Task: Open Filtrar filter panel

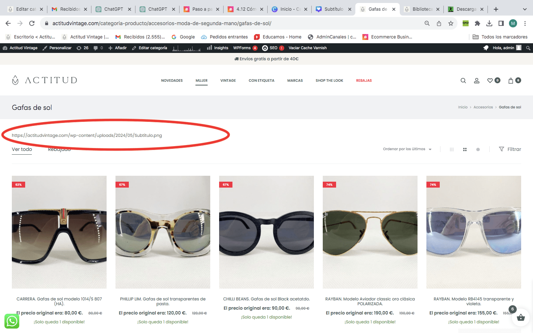Action: (510, 149)
